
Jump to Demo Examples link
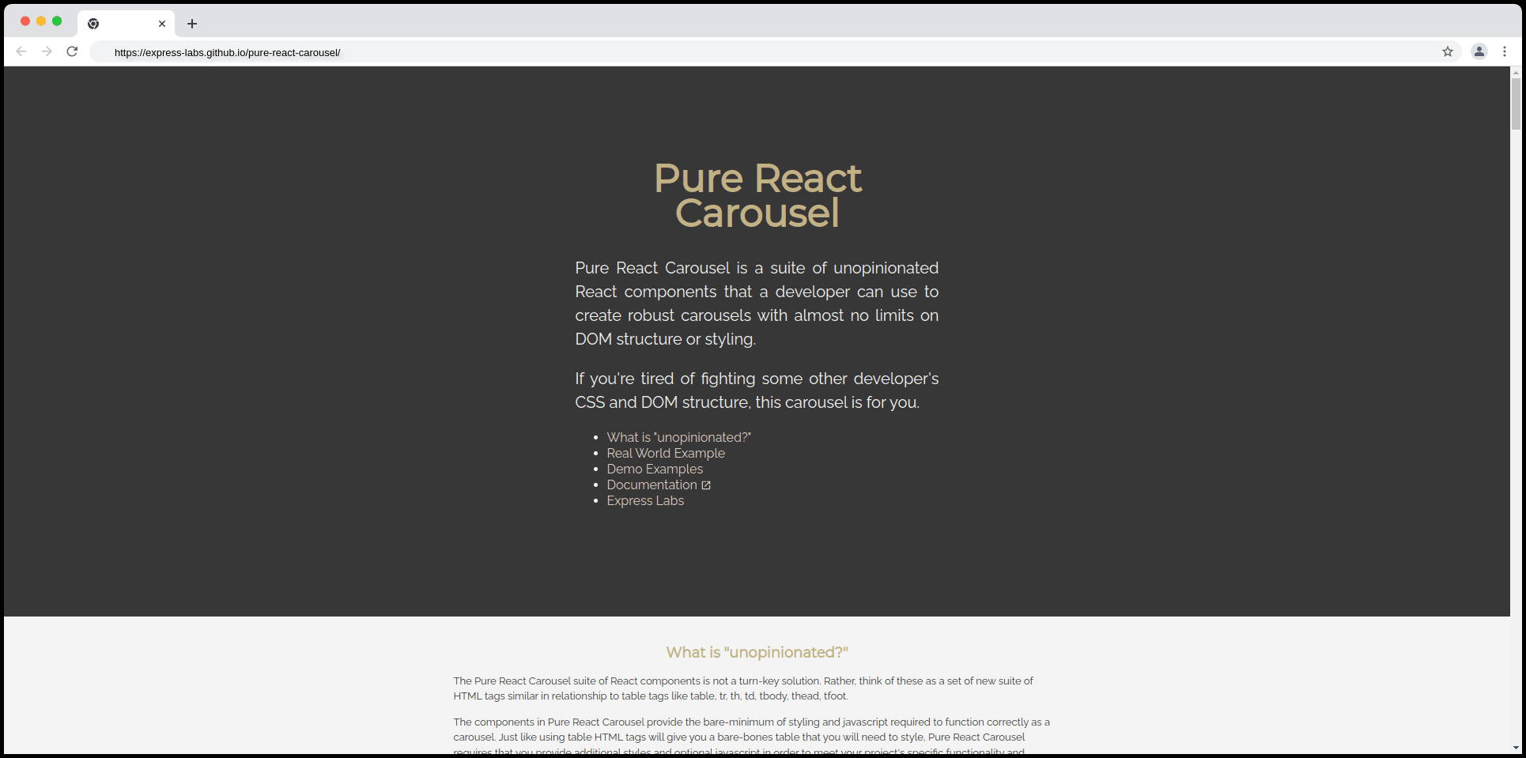pyautogui.click(x=655, y=469)
